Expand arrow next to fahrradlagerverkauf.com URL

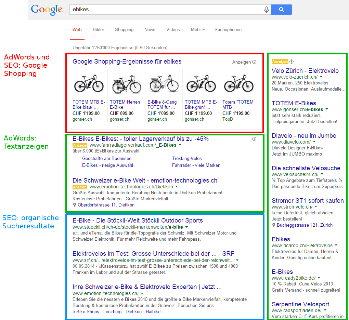[180, 145]
